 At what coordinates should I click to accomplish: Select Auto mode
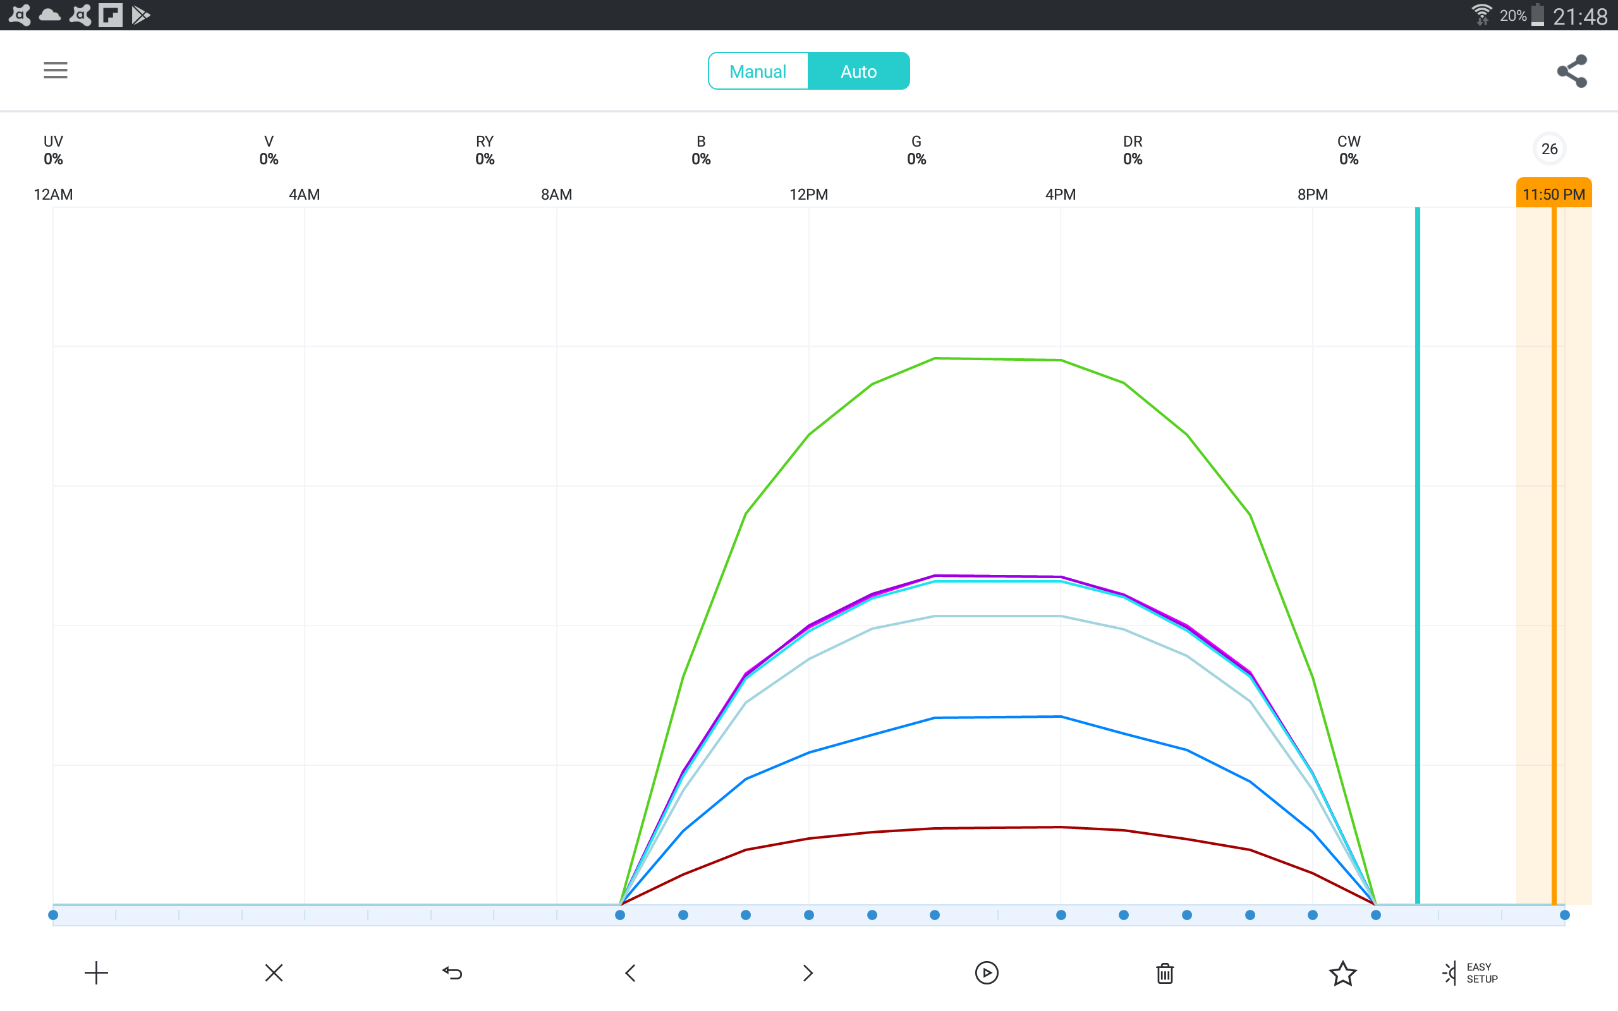pos(858,71)
